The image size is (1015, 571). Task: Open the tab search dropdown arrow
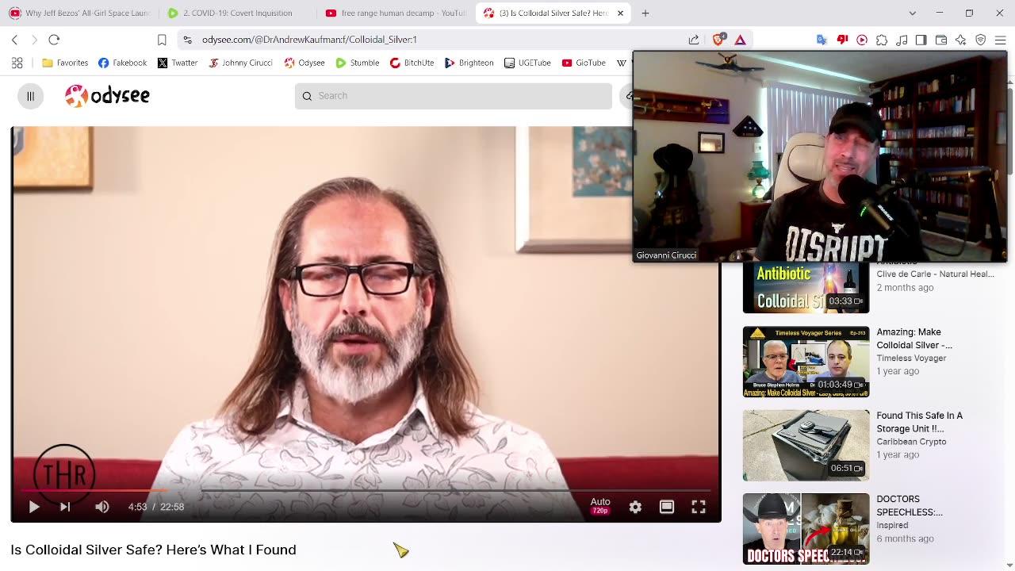coord(912,13)
